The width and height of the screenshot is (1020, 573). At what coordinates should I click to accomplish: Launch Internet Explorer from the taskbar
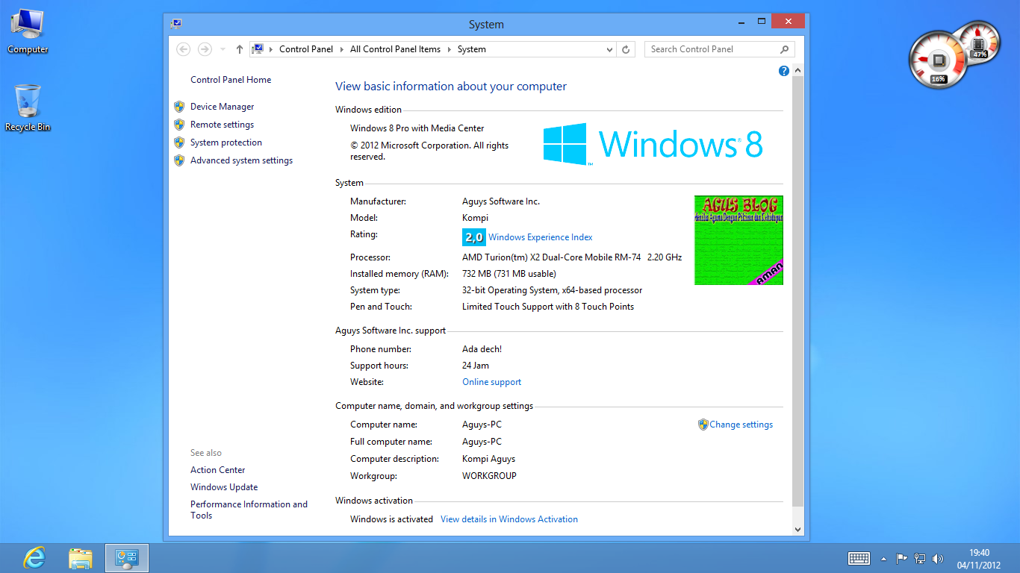click(34, 558)
